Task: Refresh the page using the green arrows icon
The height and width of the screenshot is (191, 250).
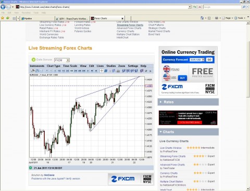Action: pos(195,7)
